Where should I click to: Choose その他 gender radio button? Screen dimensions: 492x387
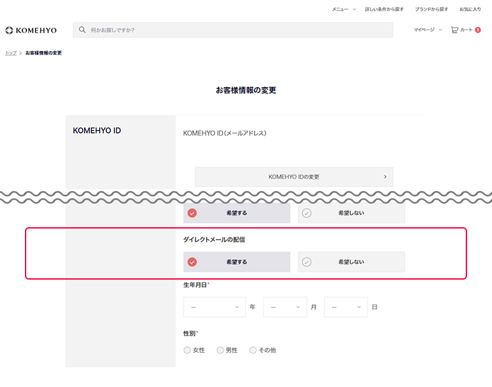[x=253, y=350]
